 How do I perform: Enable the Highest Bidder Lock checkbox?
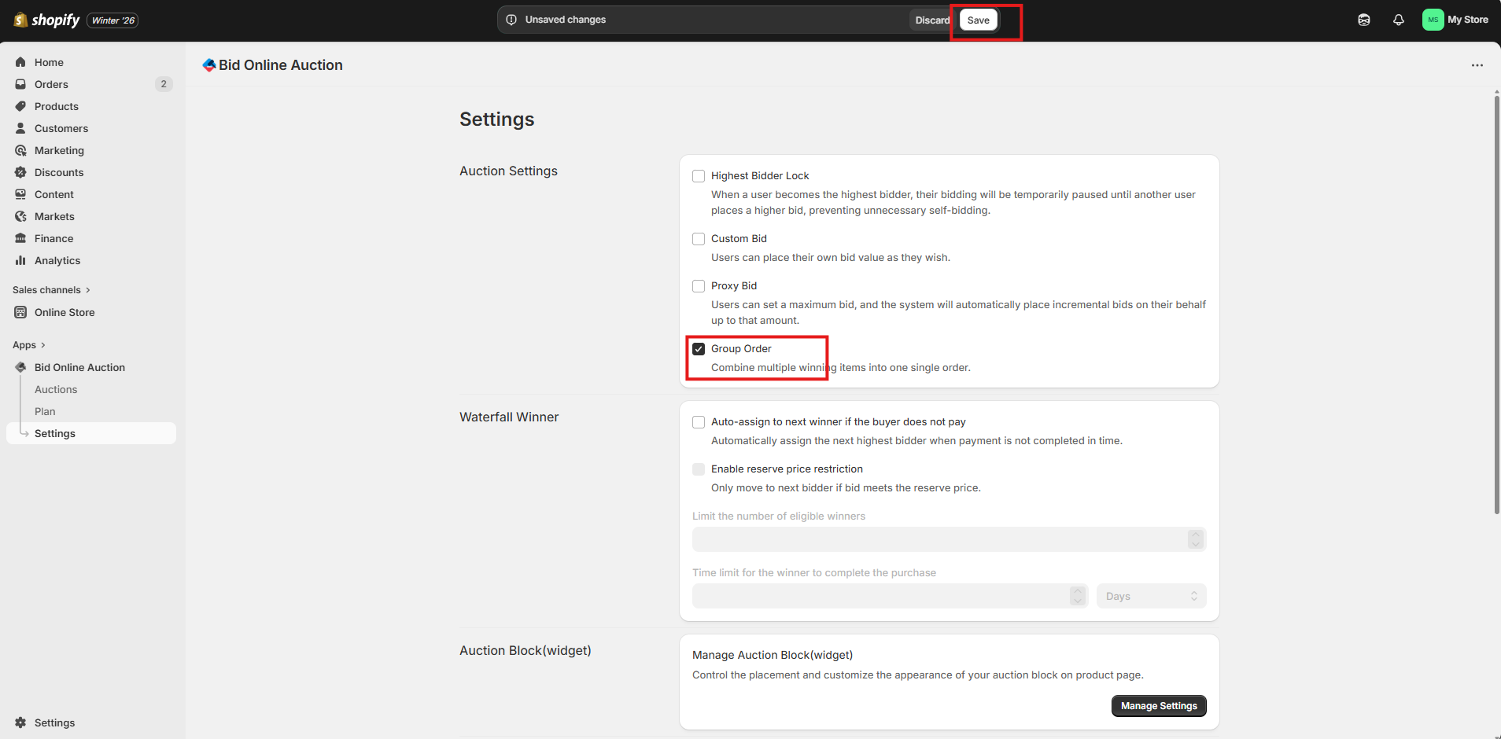click(699, 176)
